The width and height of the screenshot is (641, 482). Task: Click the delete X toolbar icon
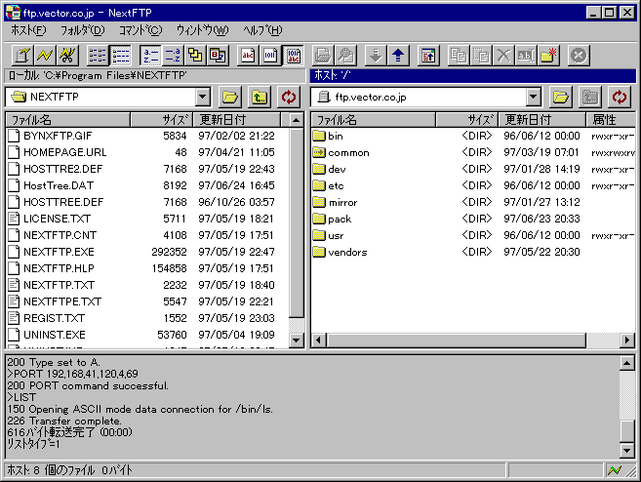pos(503,56)
